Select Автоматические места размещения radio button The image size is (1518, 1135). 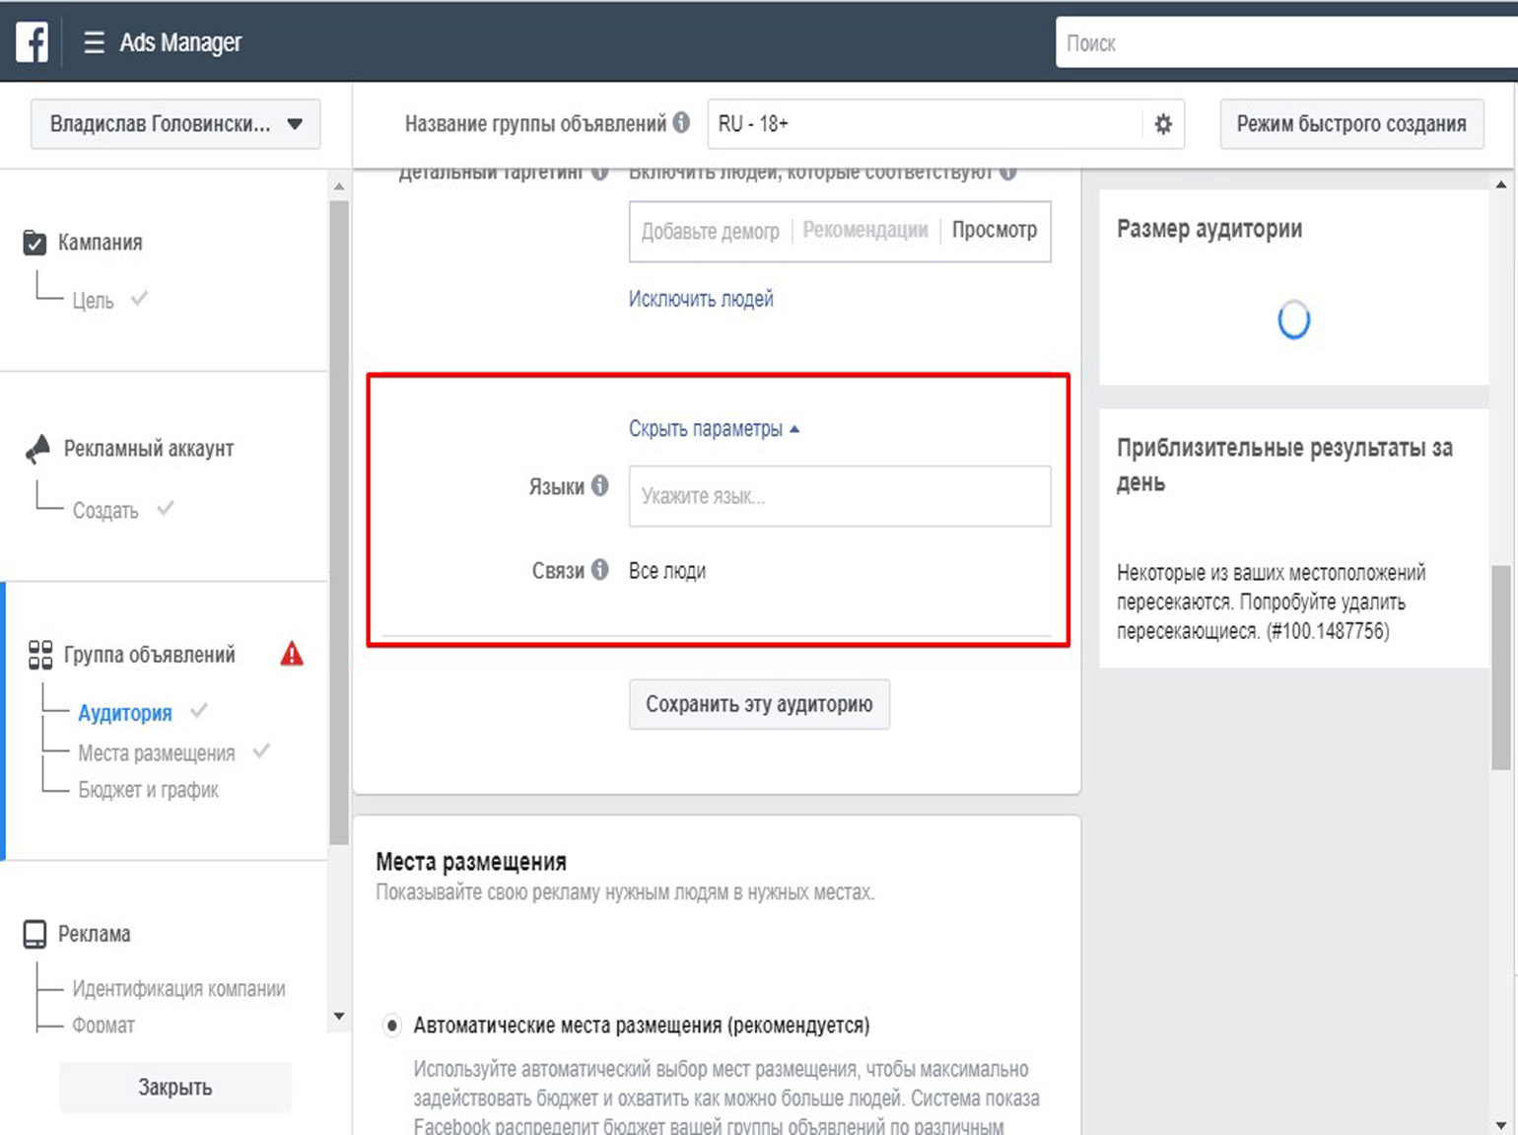tap(392, 1026)
